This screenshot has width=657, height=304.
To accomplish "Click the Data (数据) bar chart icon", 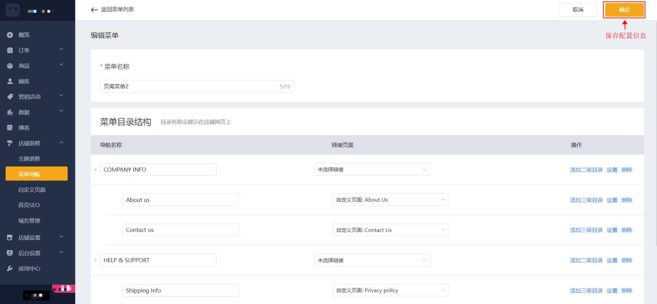I will [x=10, y=112].
